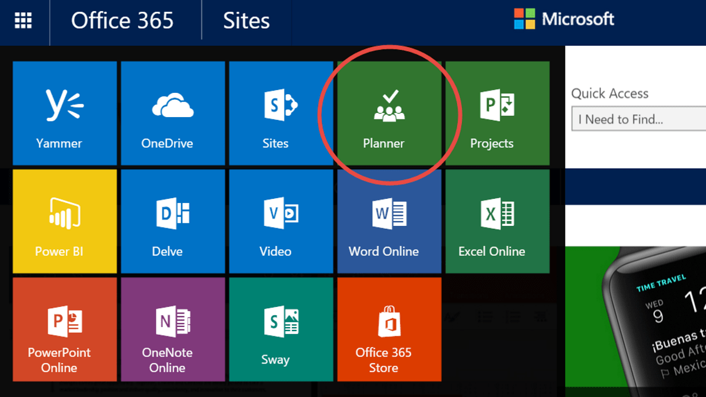Click the Microsoft logo
This screenshot has width=706, height=397.
[x=564, y=19]
